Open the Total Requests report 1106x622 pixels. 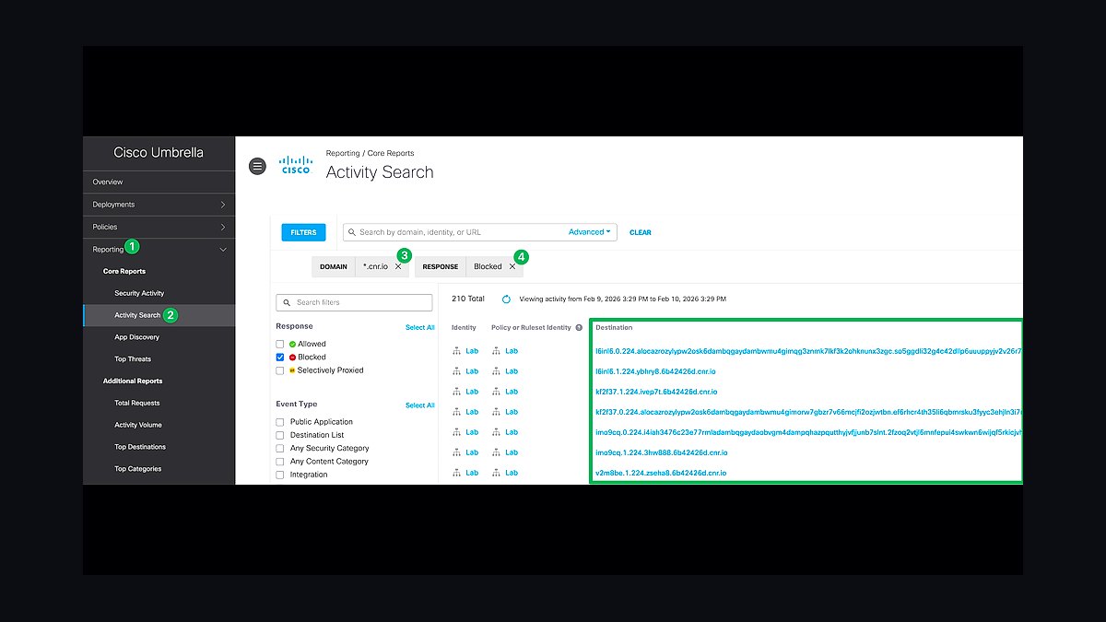point(137,403)
